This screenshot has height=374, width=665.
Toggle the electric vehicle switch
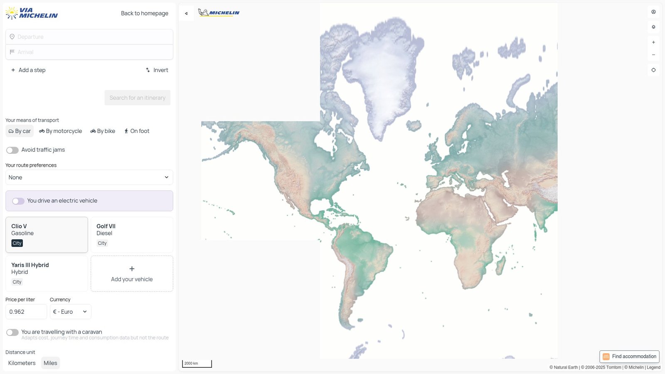pos(18,201)
